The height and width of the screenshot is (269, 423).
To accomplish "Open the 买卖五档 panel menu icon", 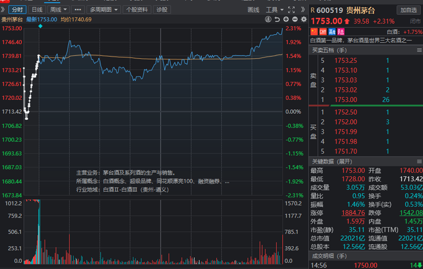I will pyautogui.click(x=419, y=50).
